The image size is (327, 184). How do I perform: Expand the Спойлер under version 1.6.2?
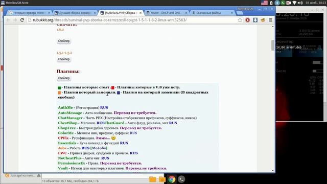coord(64,41)
